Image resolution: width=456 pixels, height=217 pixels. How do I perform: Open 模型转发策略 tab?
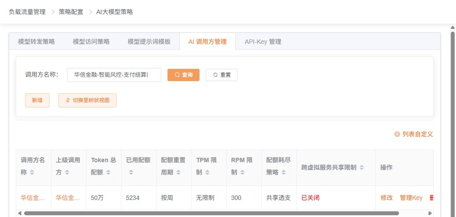point(36,42)
